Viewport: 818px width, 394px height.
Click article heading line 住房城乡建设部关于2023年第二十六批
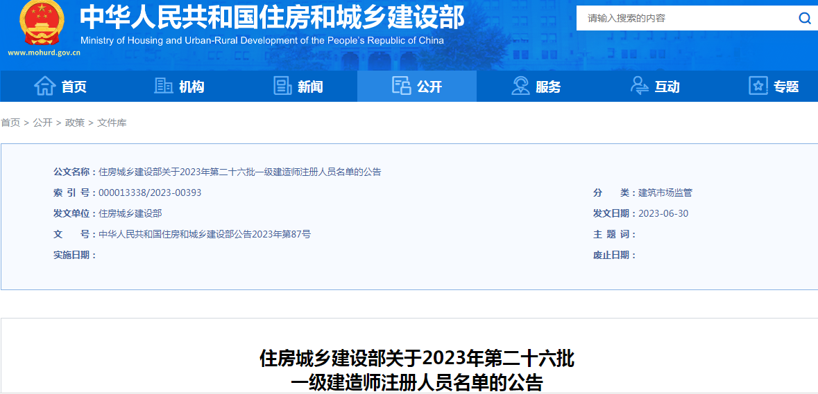(417, 359)
